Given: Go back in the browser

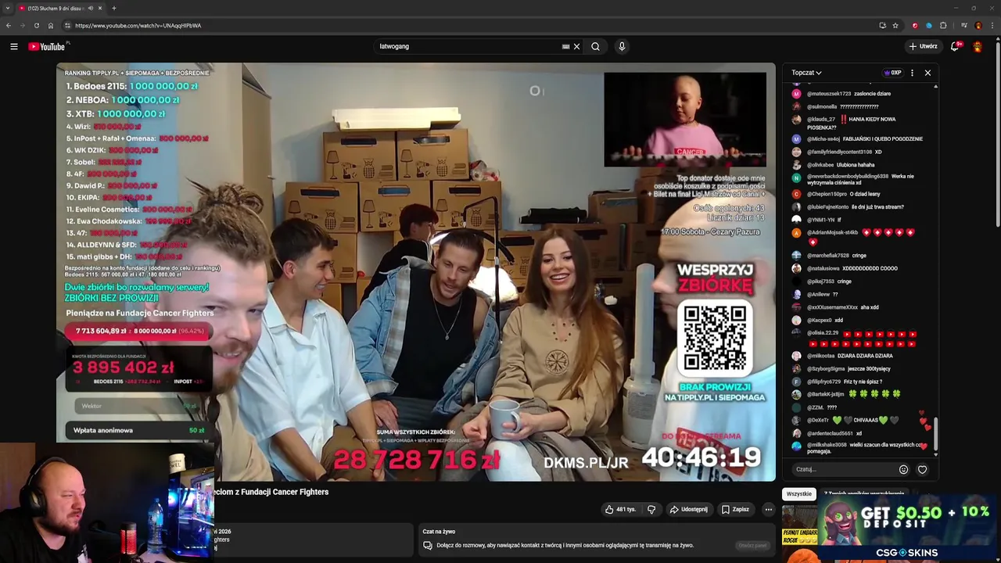Looking at the screenshot, I should pyautogui.click(x=9, y=26).
